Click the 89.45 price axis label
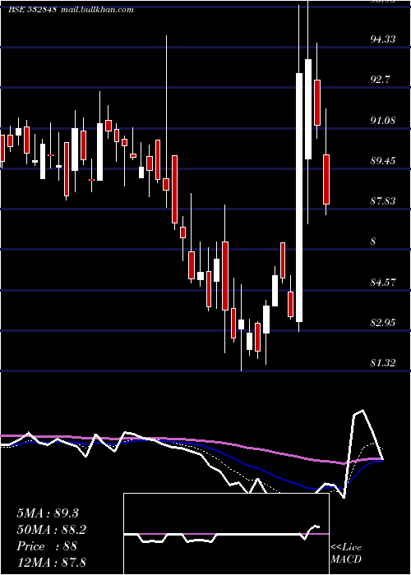This screenshot has height=575, width=411. [x=383, y=161]
